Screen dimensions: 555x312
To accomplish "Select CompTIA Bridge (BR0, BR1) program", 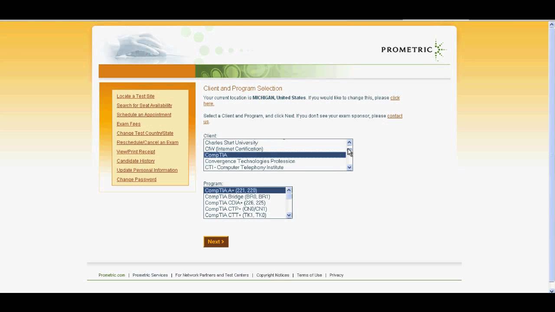I will (x=245, y=197).
